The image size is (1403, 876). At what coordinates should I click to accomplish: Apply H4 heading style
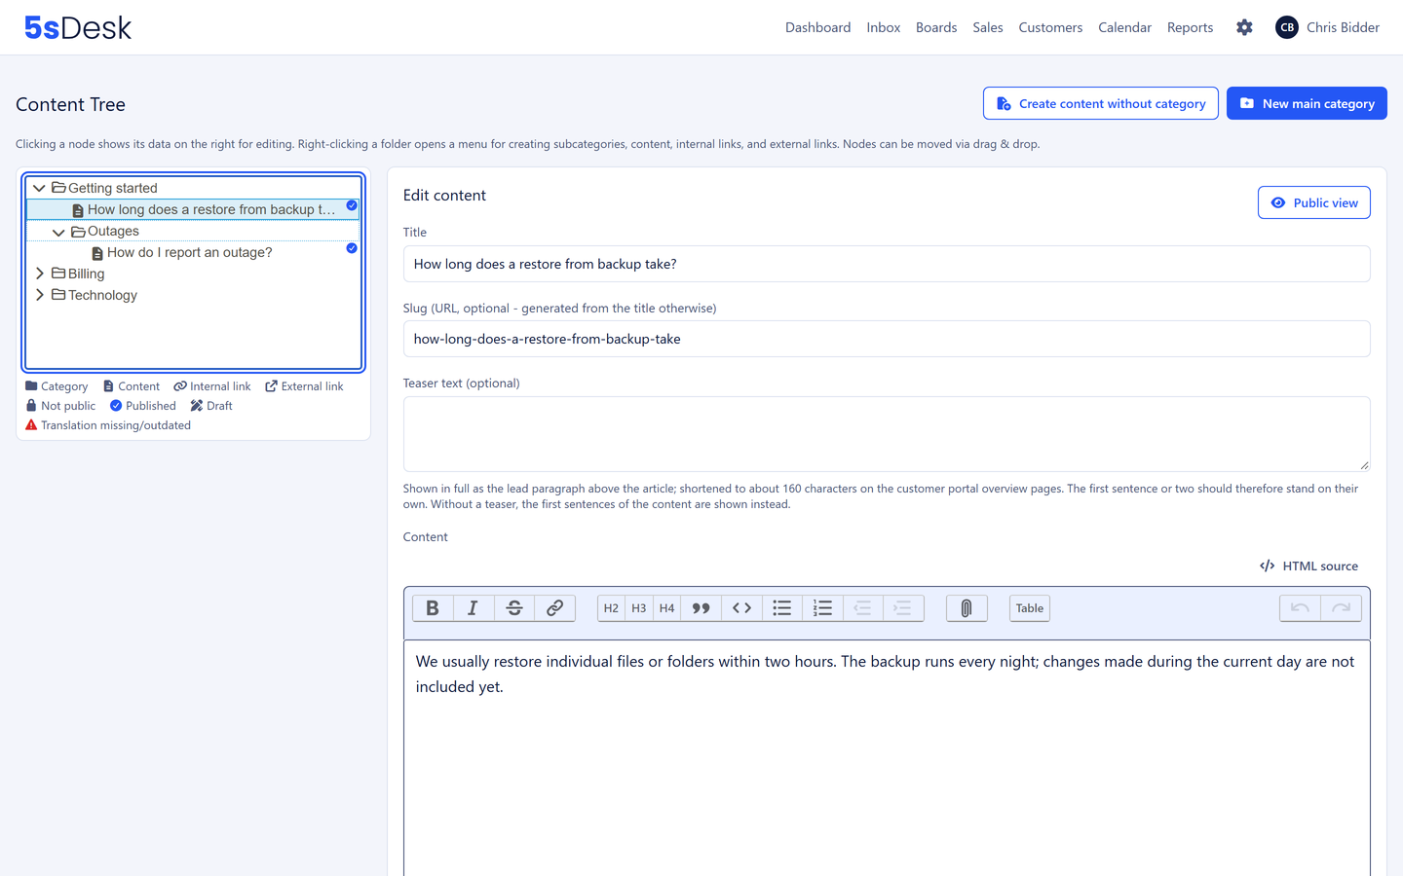point(666,608)
